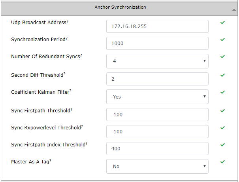Click the Sync Rxpowerlevel Threshold field
Screen dimensions: 239x182
(x=157, y=131)
